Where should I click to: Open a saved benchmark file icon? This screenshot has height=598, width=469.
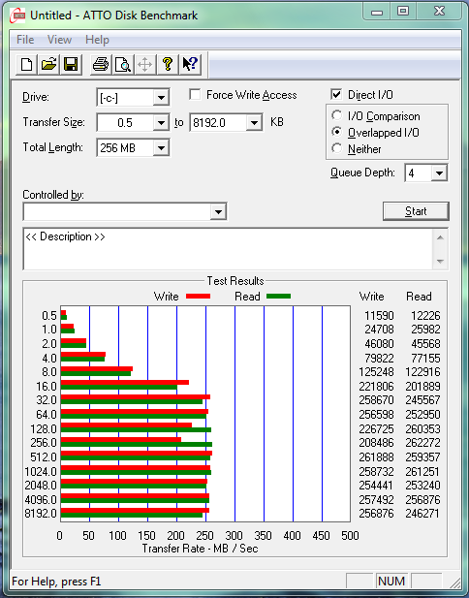48,64
